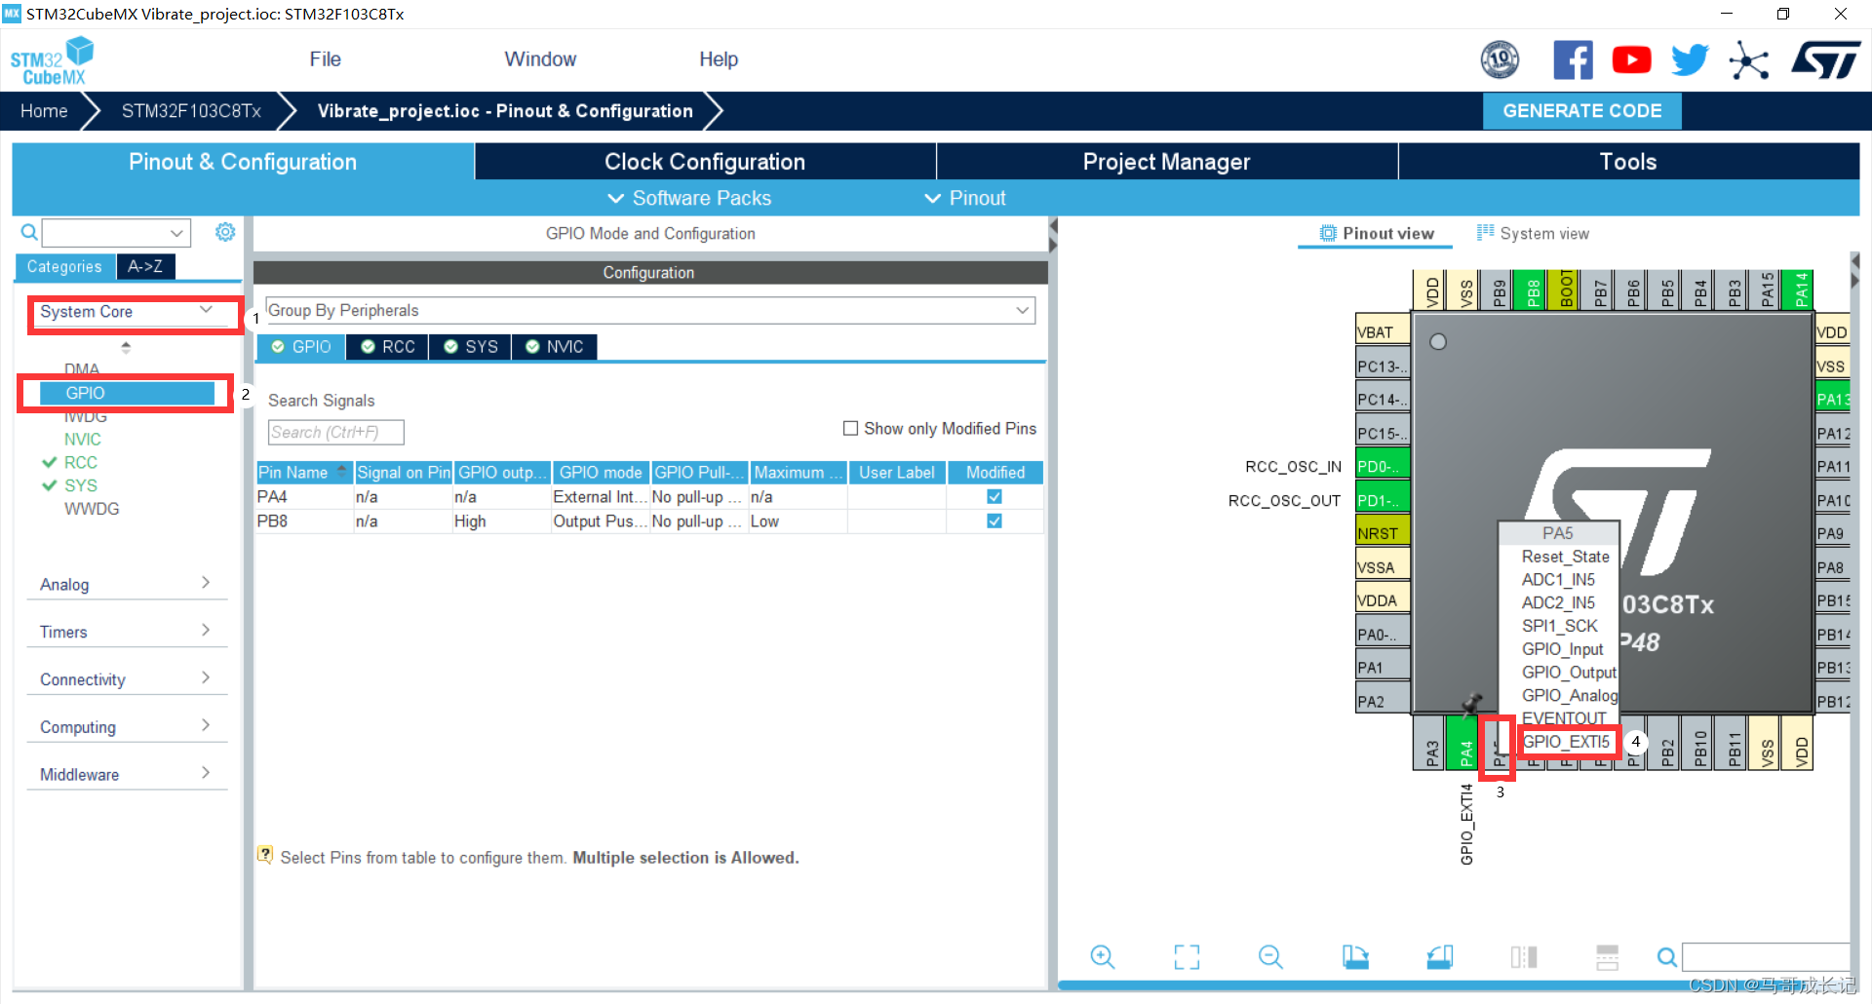This screenshot has width=1872, height=1004.
Task: Open the categories settings gear icon
Action: click(225, 232)
